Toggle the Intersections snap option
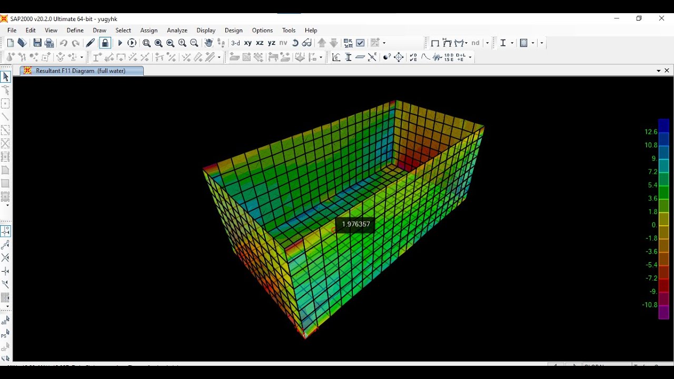 tap(6, 258)
